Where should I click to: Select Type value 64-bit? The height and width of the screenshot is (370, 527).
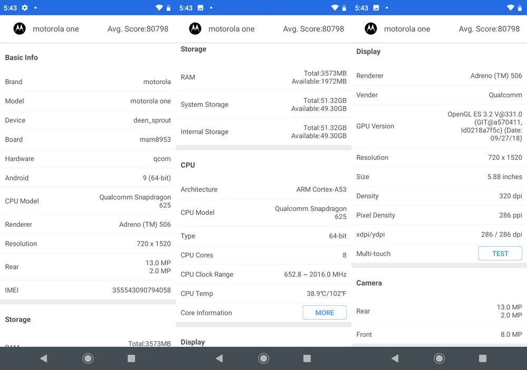(x=337, y=236)
